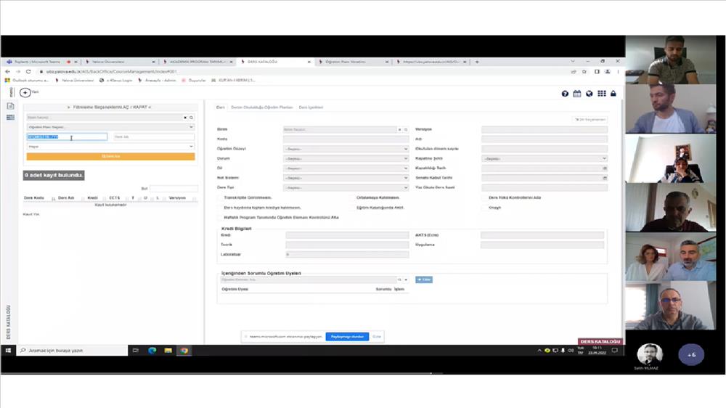Click the Windows taskbar search box

coord(73,351)
